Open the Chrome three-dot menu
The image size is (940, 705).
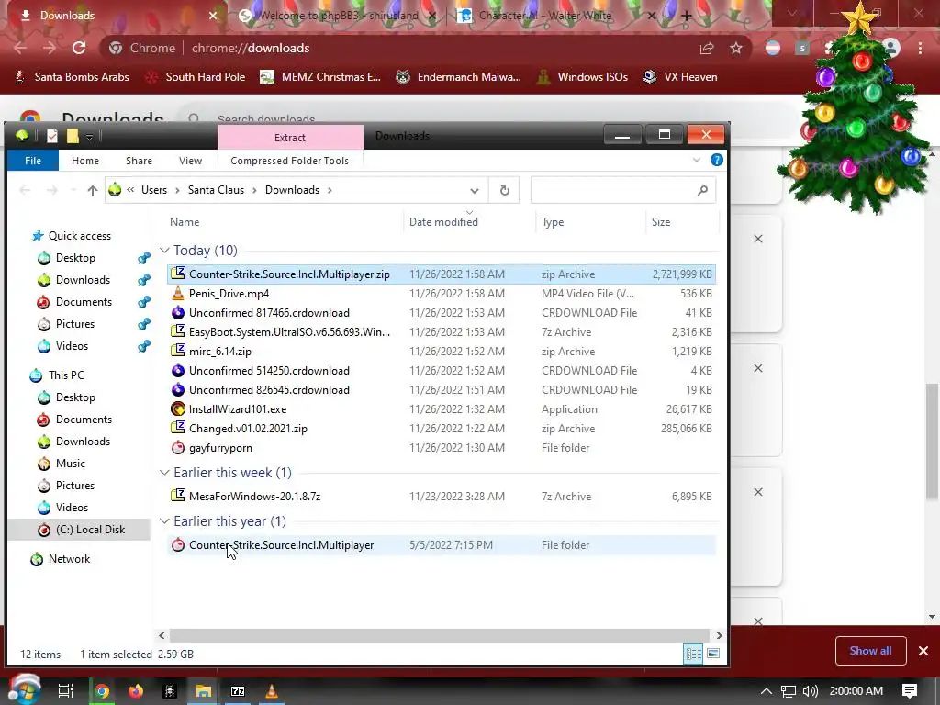(920, 48)
